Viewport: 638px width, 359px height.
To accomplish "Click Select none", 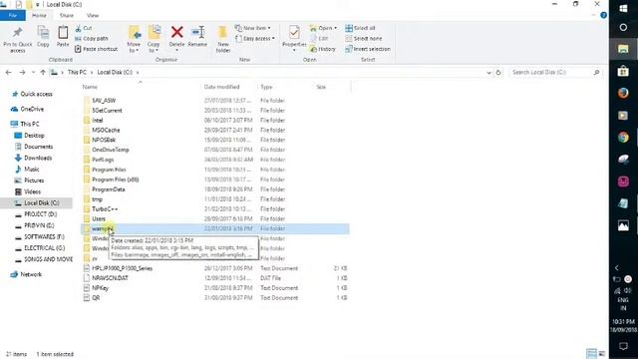I will click(x=364, y=38).
